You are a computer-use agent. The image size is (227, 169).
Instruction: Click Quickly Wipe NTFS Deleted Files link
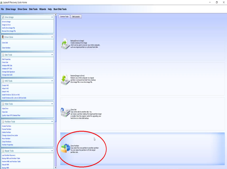pos(11,115)
